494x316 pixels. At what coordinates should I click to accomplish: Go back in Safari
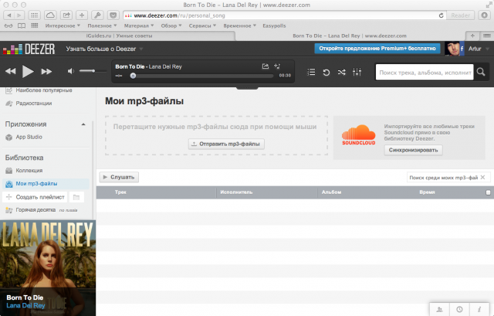tap(8, 15)
